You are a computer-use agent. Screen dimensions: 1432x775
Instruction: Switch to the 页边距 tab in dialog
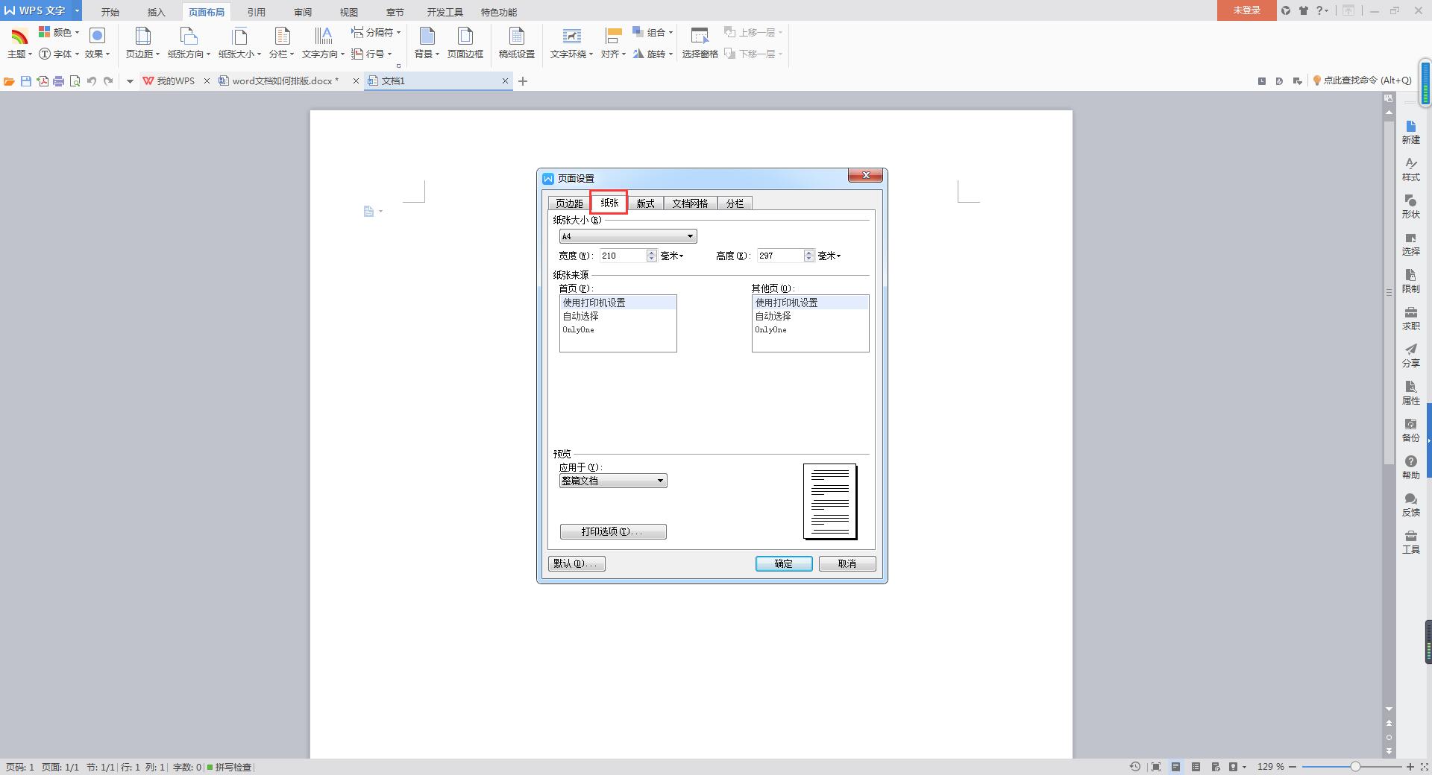click(569, 203)
